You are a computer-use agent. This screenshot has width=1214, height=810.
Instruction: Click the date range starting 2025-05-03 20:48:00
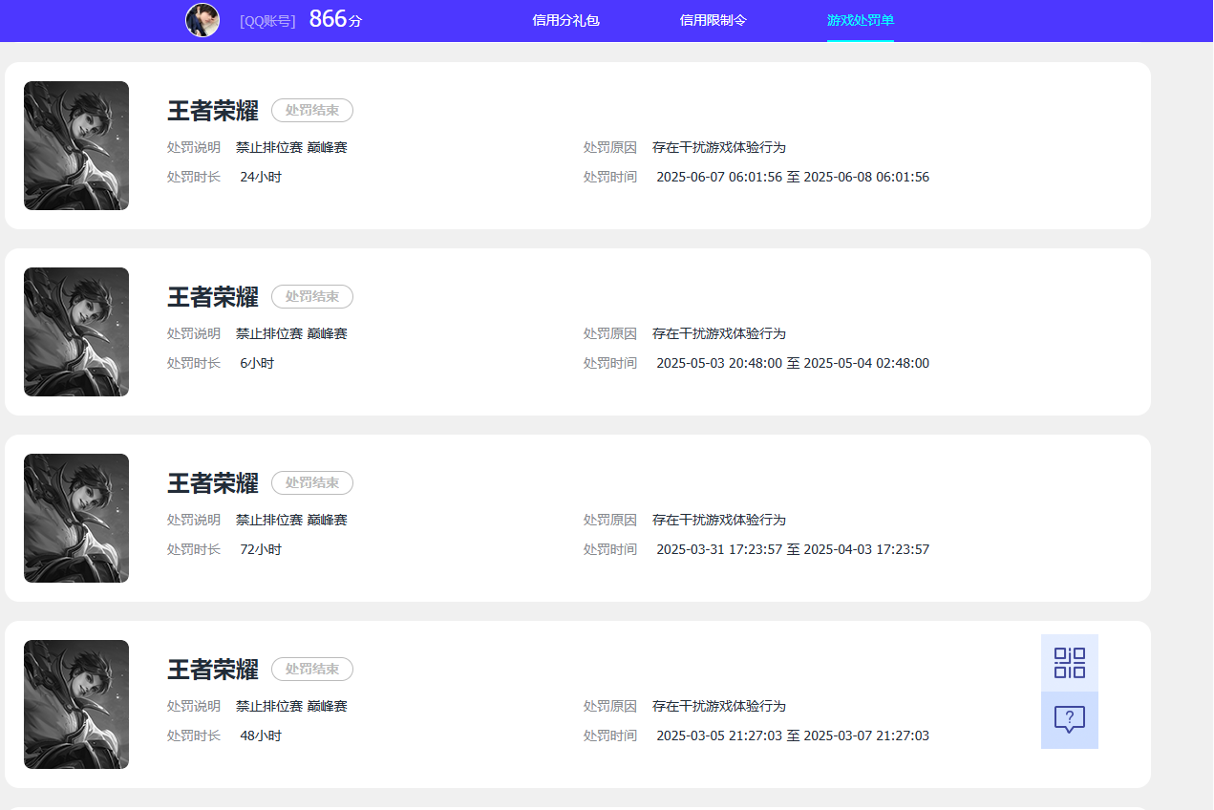[793, 363]
